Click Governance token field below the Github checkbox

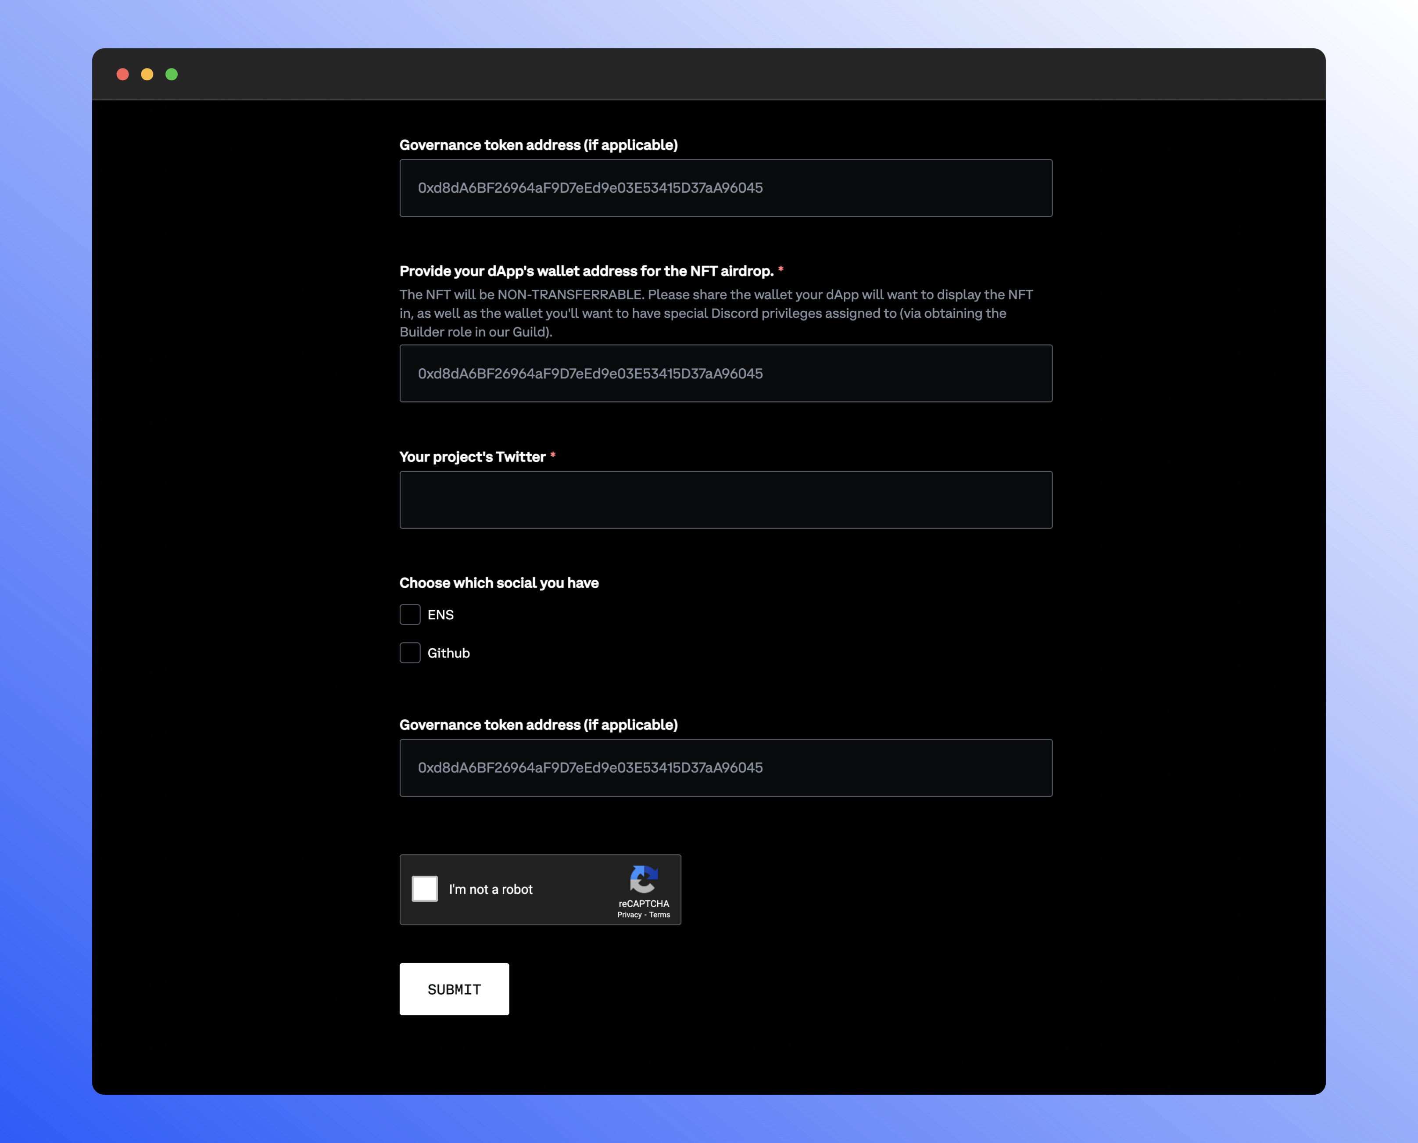(725, 768)
